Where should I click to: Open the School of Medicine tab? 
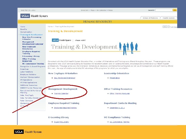150,18
